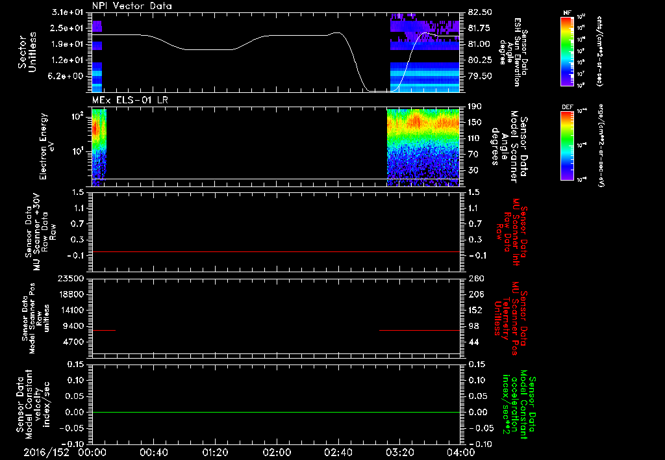The height and width of the screenshot is (460, 665).
Task: Click the 150 scanner angle tick
Action: click(x=475, y=122)
